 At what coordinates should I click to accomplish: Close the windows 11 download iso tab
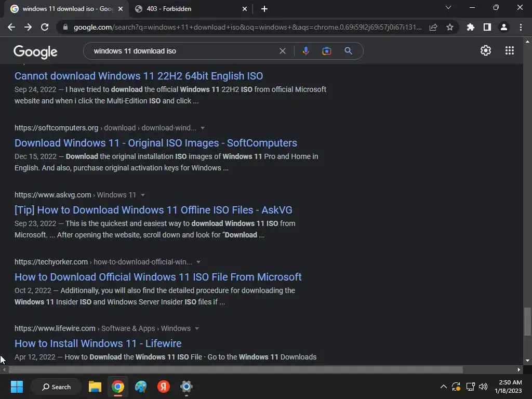[121, 9]
